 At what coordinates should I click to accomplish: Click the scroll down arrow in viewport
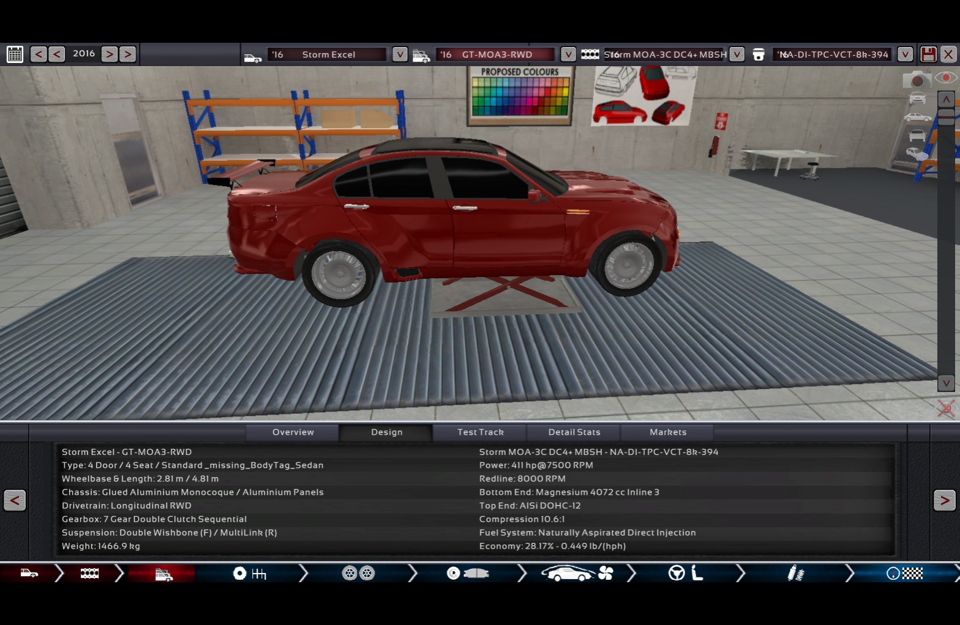pyautogui.click(x=946, y=383)
